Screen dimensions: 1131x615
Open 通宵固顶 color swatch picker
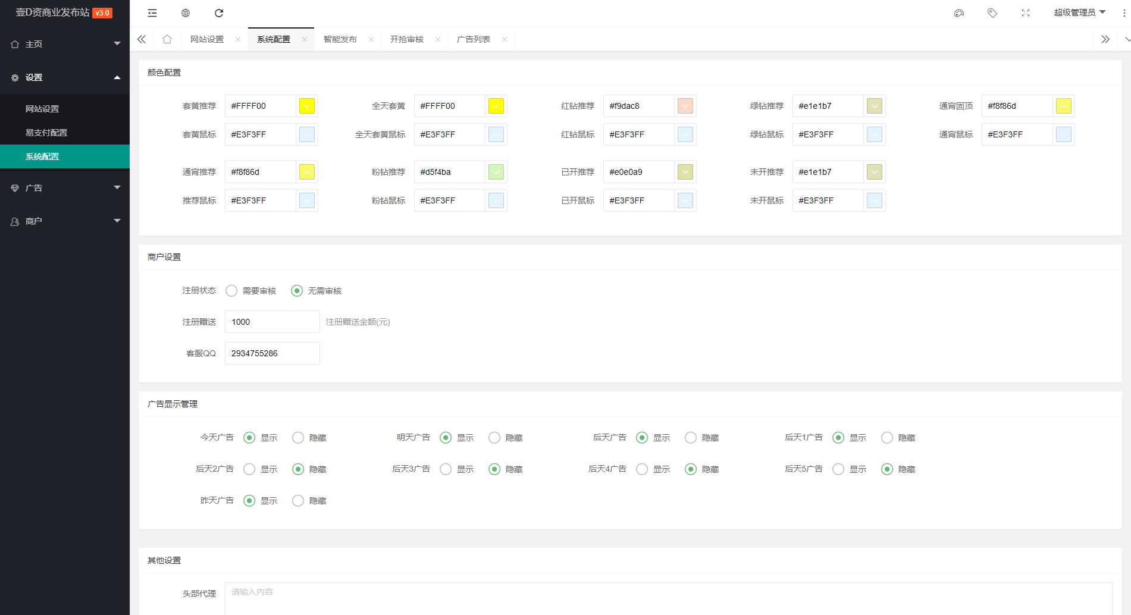1064,106
